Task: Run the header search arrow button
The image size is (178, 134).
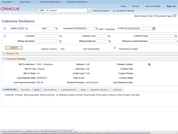Action: coord(90,10)
